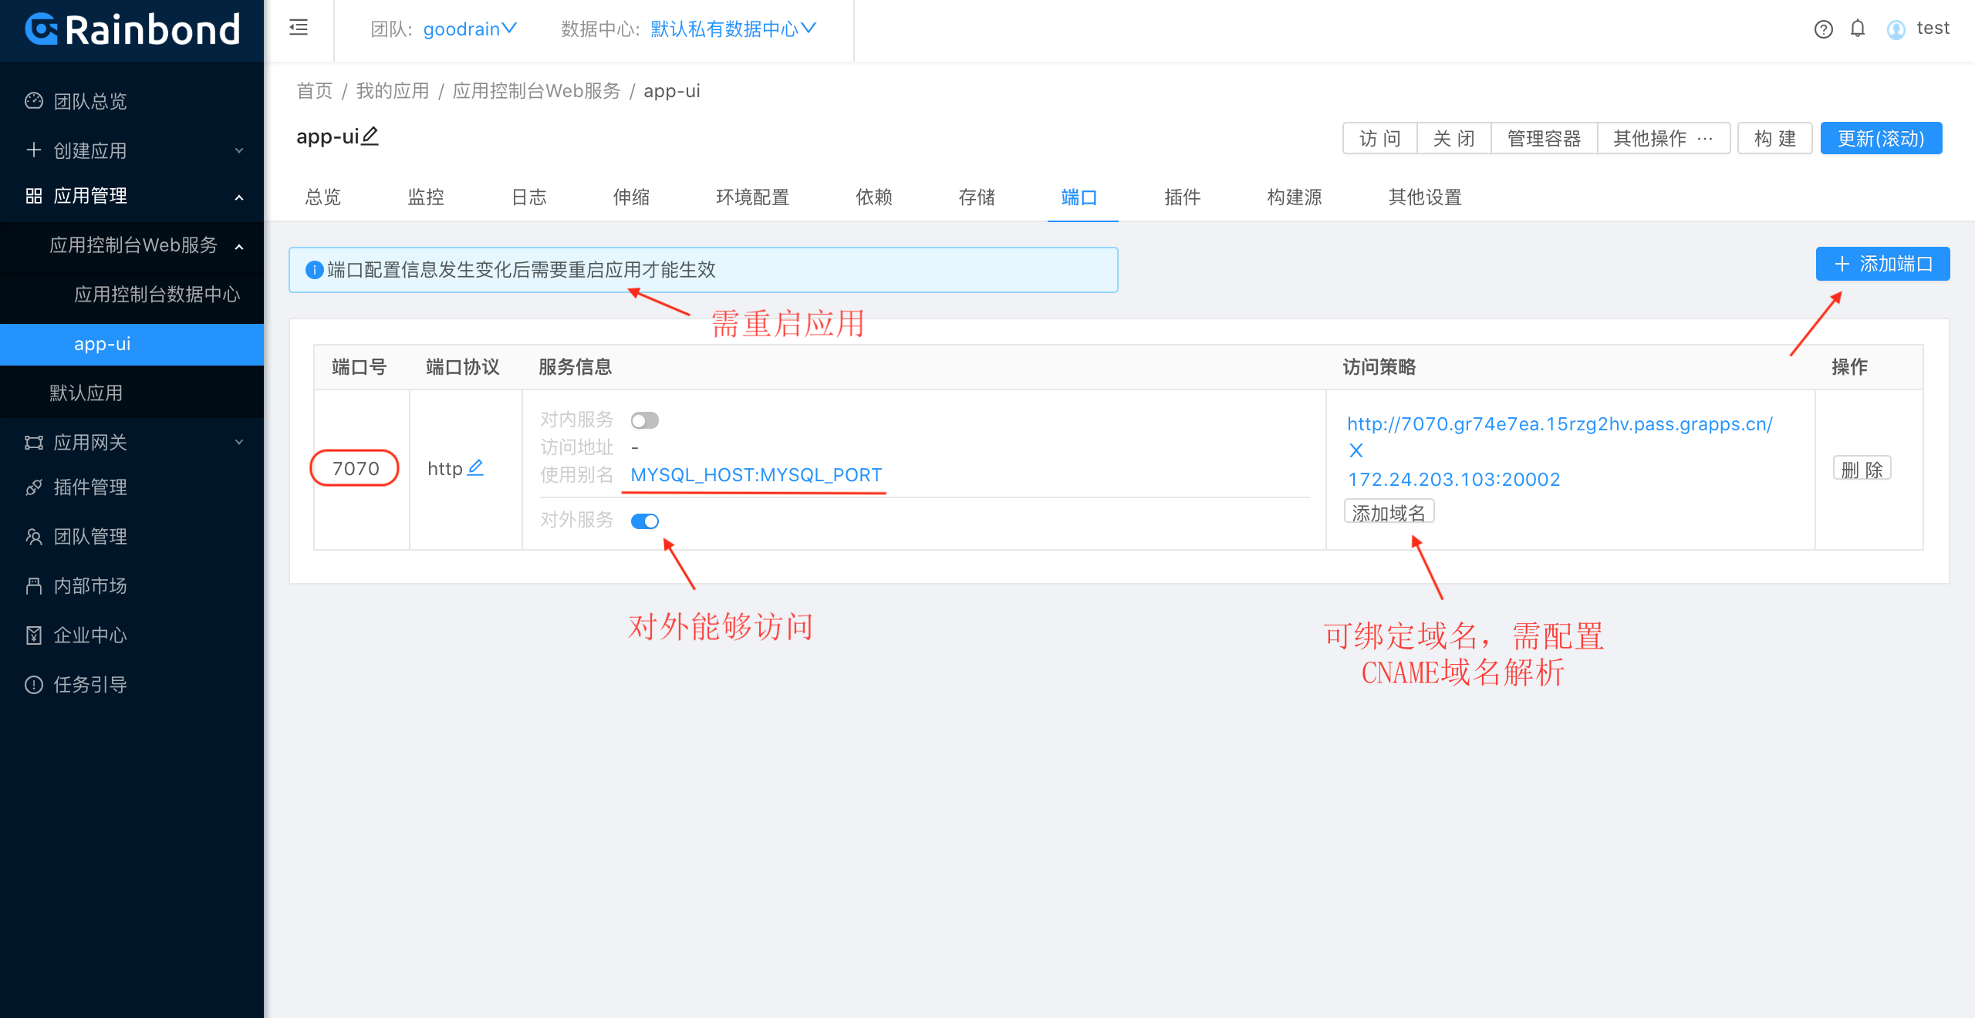Edit the http port protocol via pencil icon
This screenshot has width=1975, height=1018.
click(x=476, y=467)
